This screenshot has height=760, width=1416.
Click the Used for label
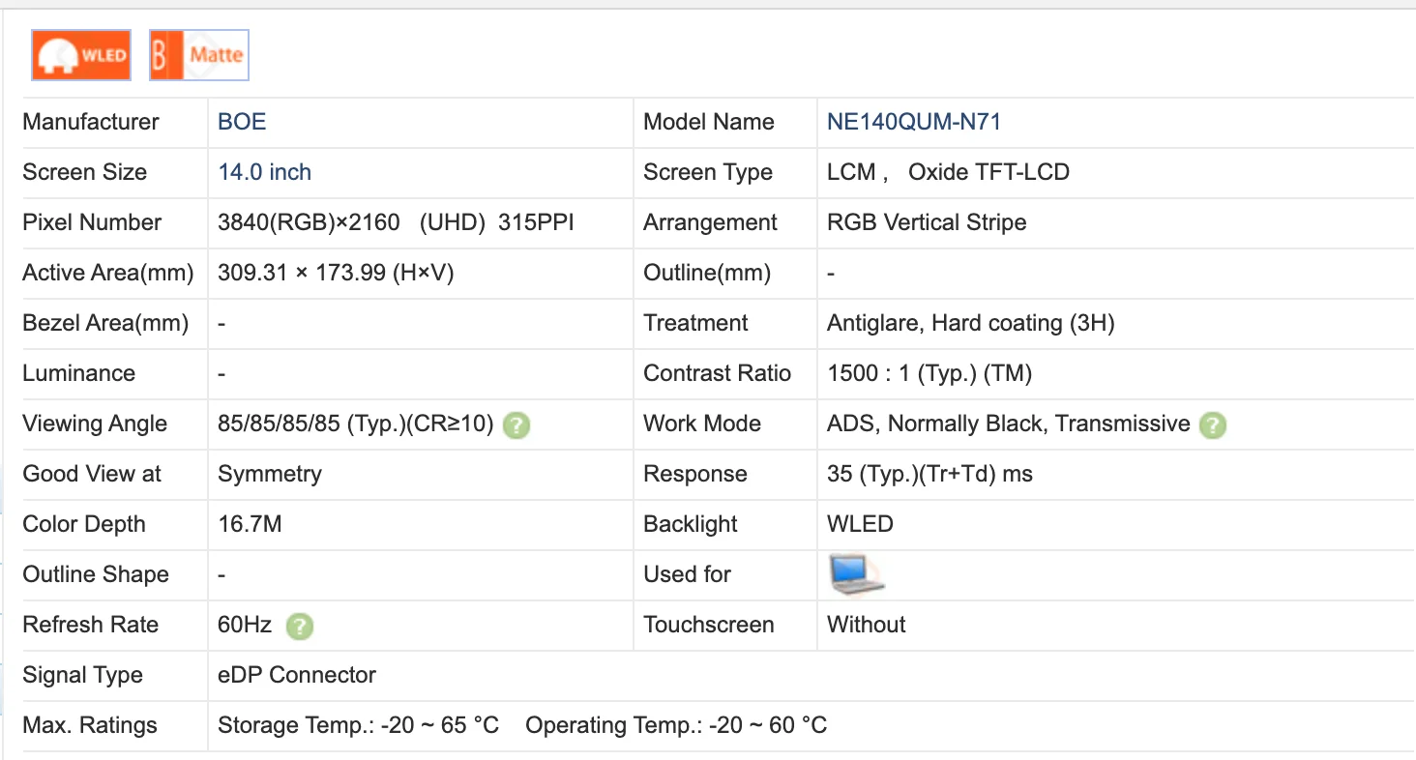click(x=688, y=574)
